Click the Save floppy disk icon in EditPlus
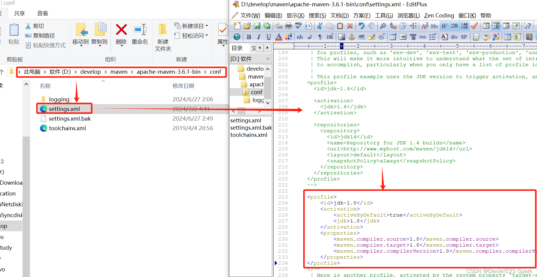 [x=257, y=26]
